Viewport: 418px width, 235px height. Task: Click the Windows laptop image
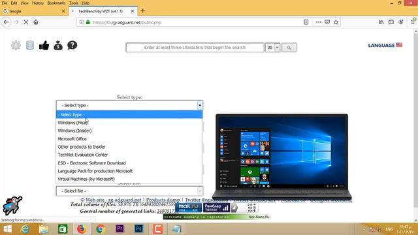click(282, 157)
